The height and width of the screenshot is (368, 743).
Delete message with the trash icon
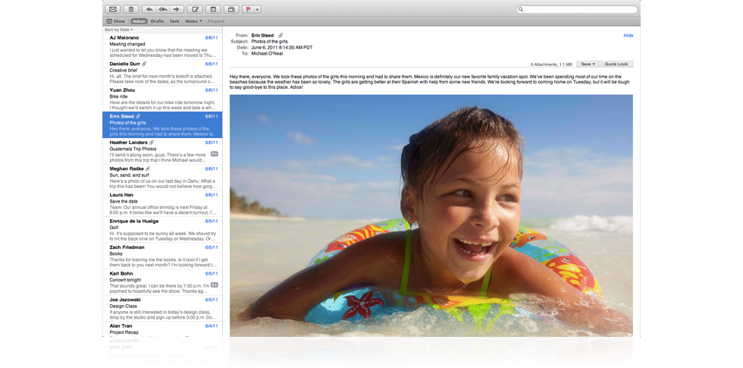[x=130, y=10]
